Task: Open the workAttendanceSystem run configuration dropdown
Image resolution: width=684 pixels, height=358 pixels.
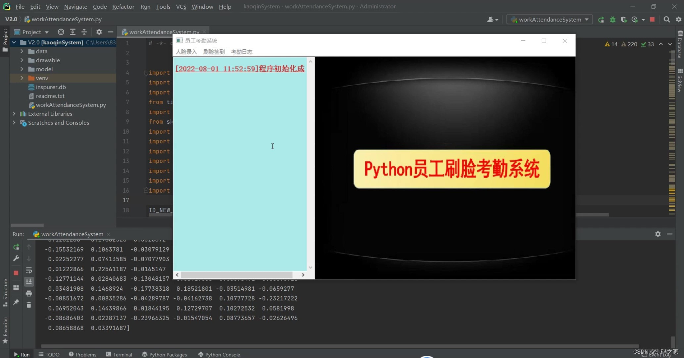Action: pos(550,20)
